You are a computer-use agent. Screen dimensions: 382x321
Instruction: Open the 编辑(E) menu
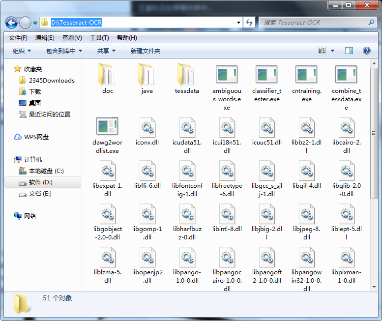tap(45, 38)
